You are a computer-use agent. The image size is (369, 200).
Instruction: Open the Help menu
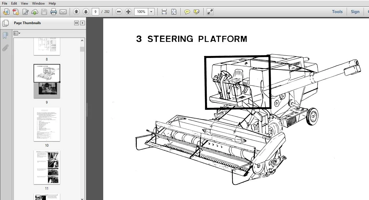(x=52, y=3)
